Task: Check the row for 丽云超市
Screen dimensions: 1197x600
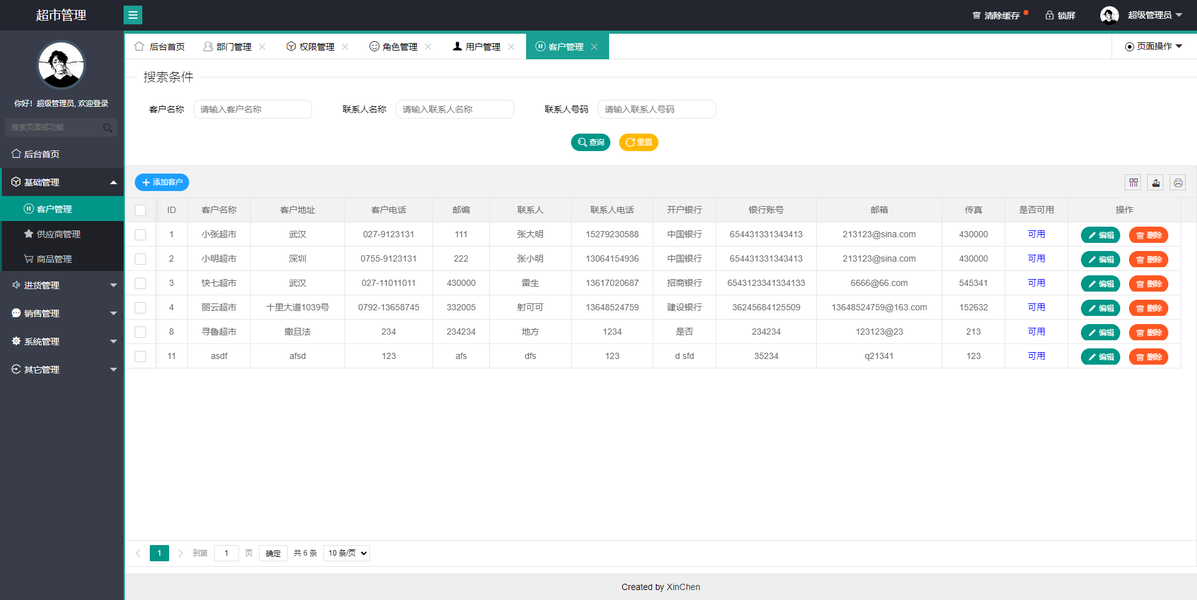Action: click(140, 308)
